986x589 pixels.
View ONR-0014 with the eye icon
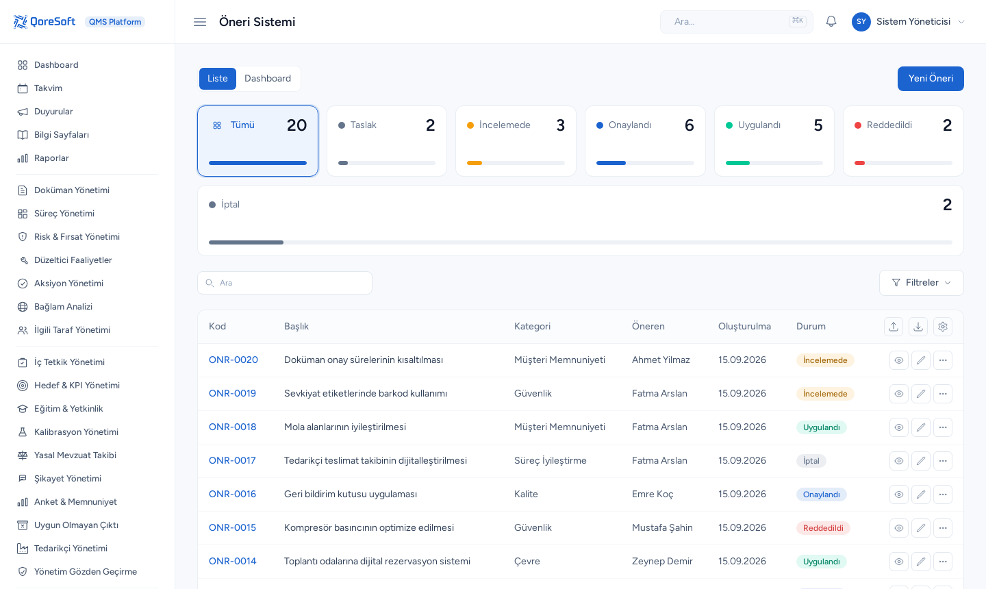(899, 562)
